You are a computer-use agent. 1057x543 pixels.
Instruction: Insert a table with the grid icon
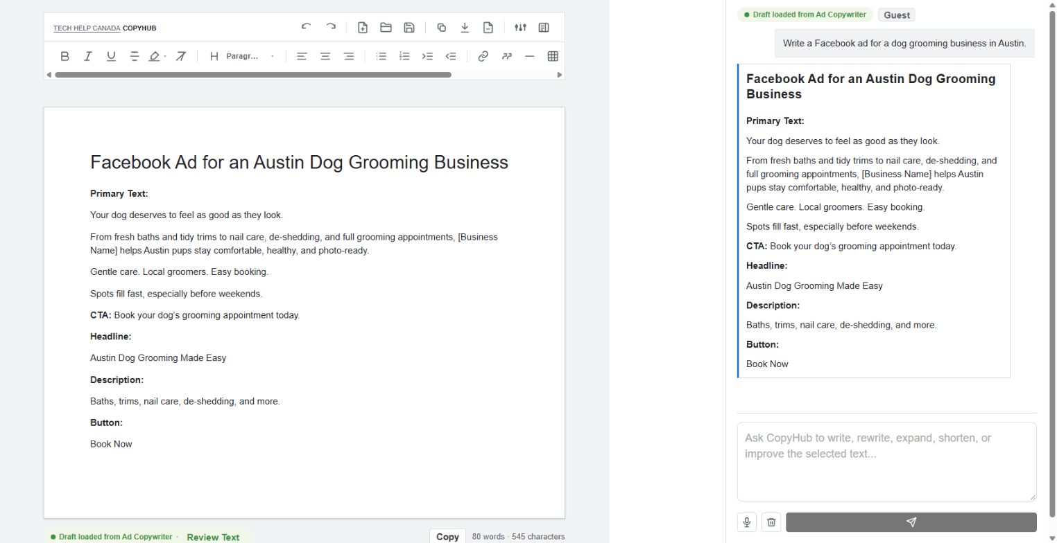[x=553, y=56]
